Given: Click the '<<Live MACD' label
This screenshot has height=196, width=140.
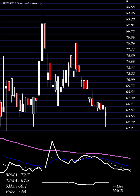Looking at the screenshot, I should click(118, 189).
